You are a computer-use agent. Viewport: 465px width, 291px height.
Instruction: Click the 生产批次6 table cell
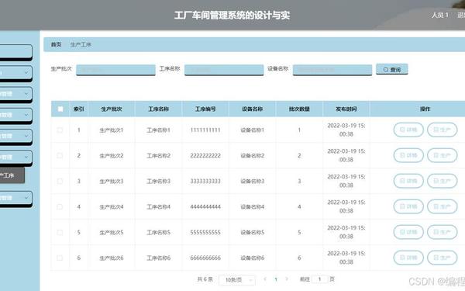112,258
